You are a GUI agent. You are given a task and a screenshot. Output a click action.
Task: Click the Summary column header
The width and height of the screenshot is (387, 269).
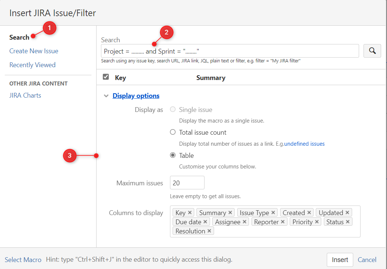(211, 78)
